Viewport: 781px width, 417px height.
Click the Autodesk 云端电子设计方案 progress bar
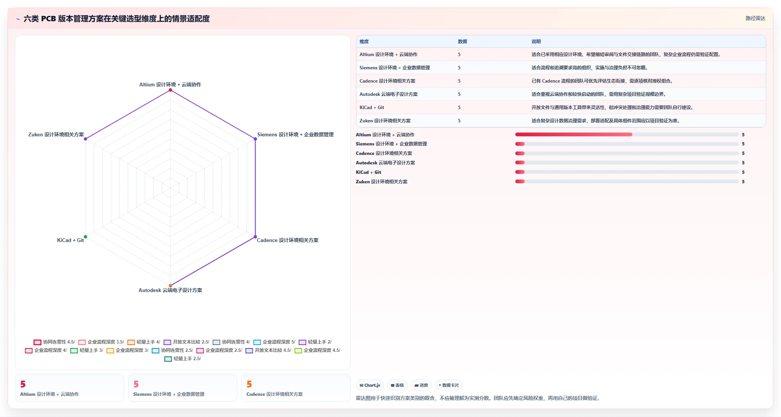click(x=627, y=162)
